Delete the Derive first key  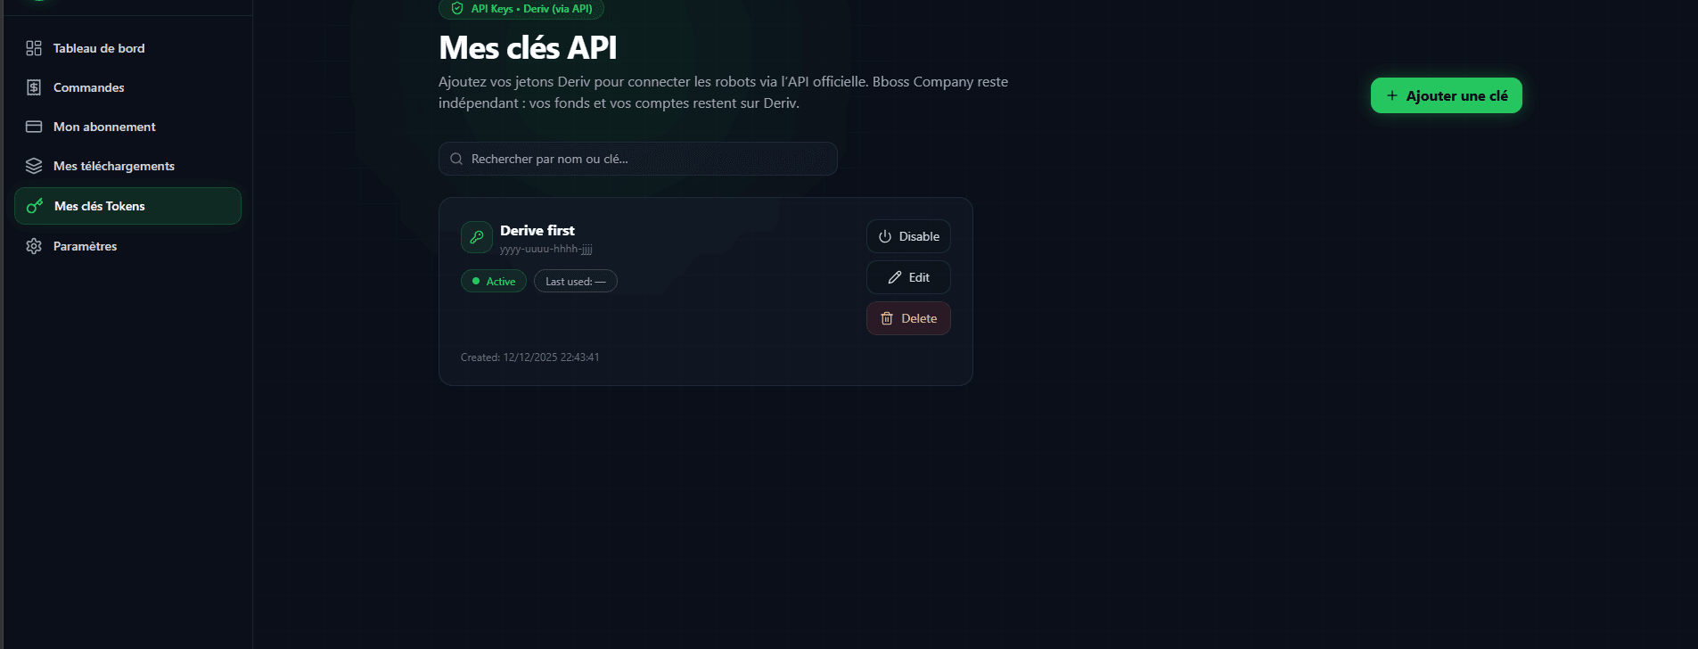click(908, 318)
